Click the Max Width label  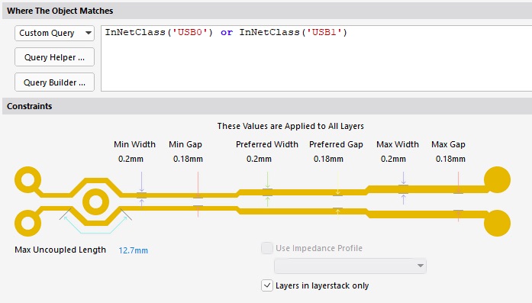[398, 144]
